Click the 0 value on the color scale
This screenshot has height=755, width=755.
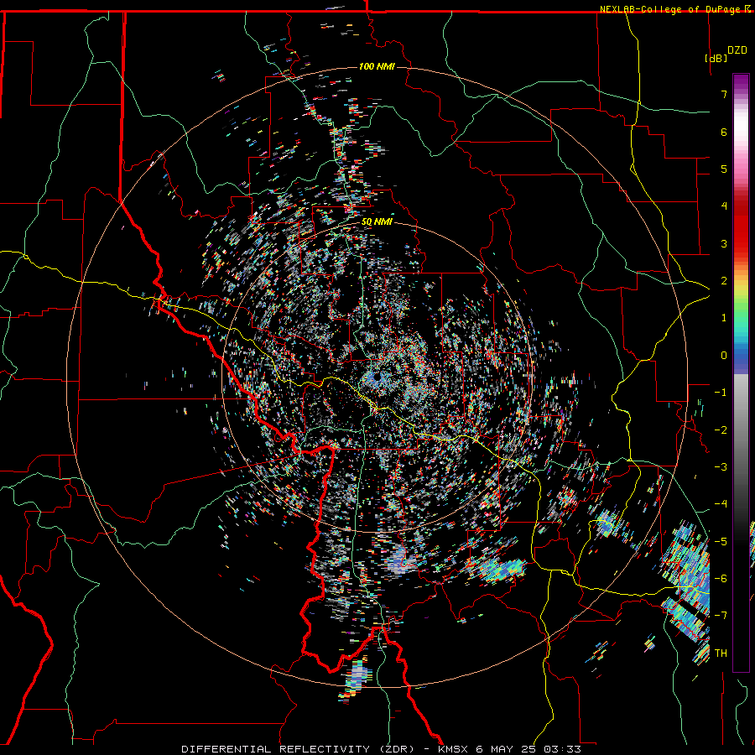tap(724, 356)
